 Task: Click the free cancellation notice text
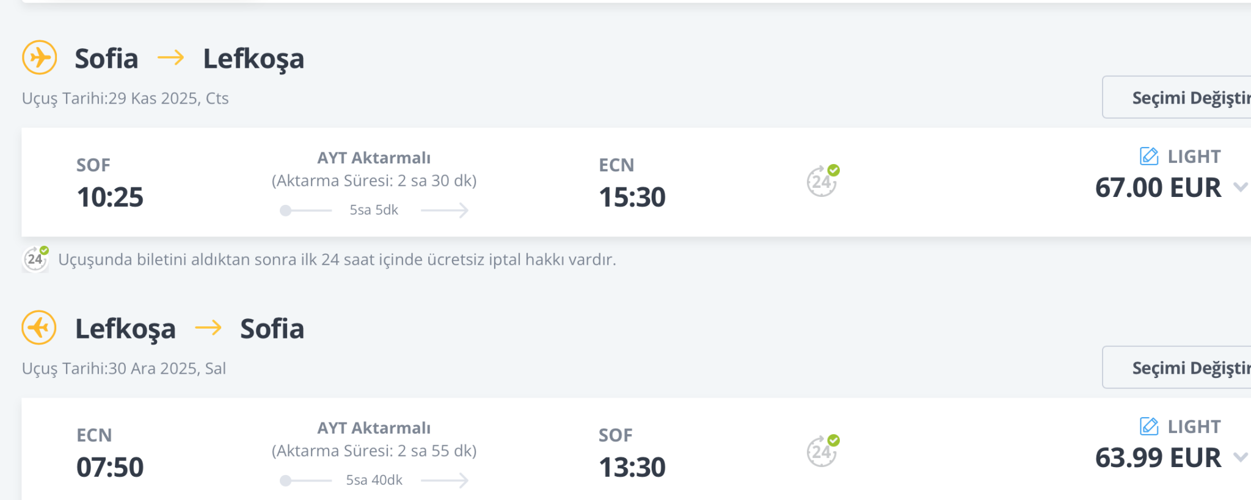[x=337, y=260]
